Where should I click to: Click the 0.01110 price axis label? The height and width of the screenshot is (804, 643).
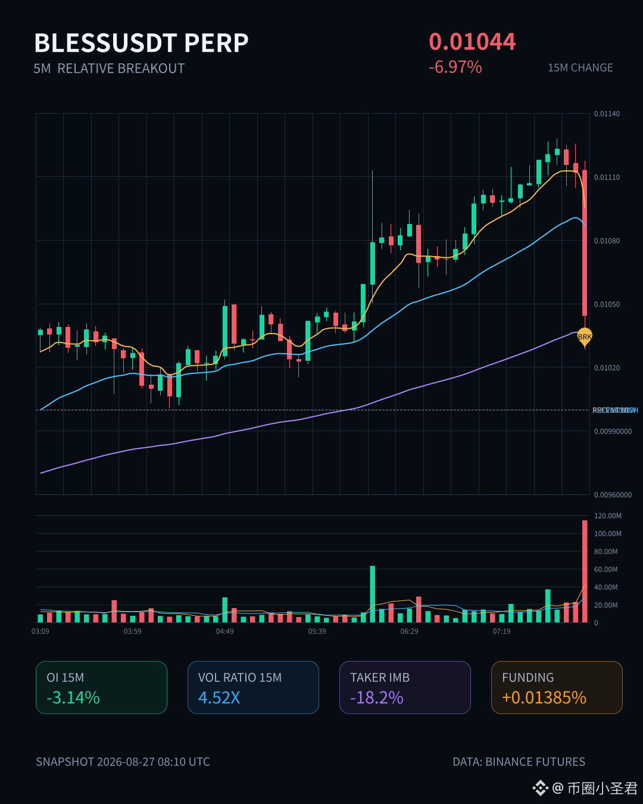(607, 177)
